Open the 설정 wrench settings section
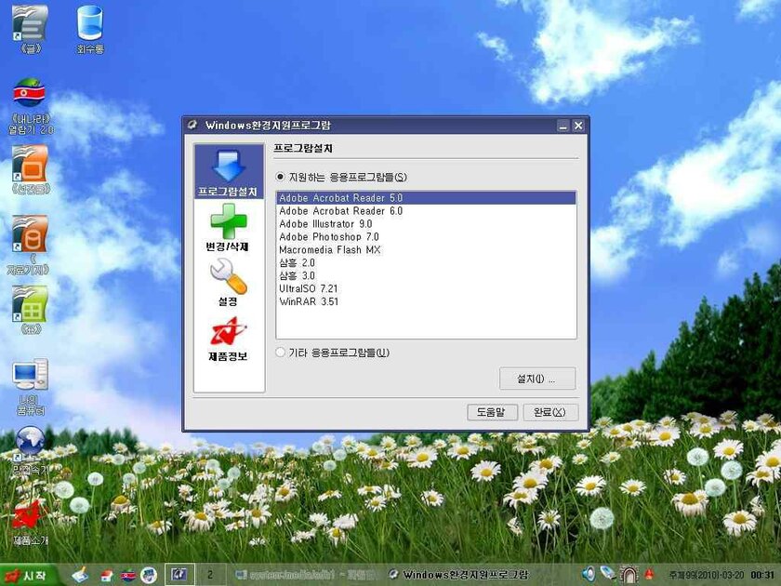Screen dimensions: 781x586 click(228, 283)
